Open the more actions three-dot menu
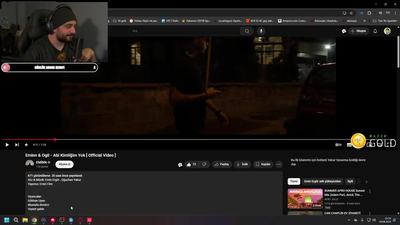Screen dimensions: 400x225 pyautogui.click(x=279, y=164)
